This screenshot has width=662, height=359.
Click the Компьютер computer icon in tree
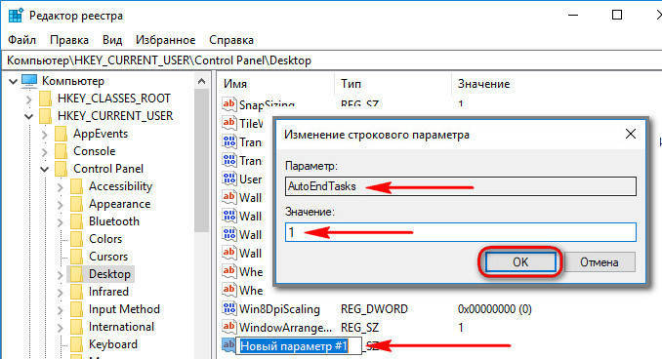pyautogui.click(x=29, y=81)
